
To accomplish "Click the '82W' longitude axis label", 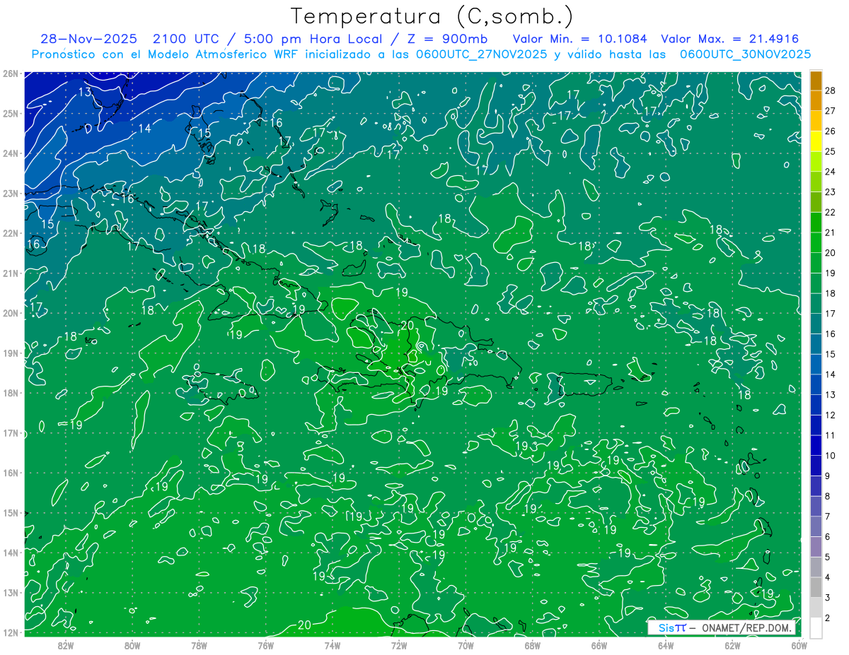I will (66, 645).
